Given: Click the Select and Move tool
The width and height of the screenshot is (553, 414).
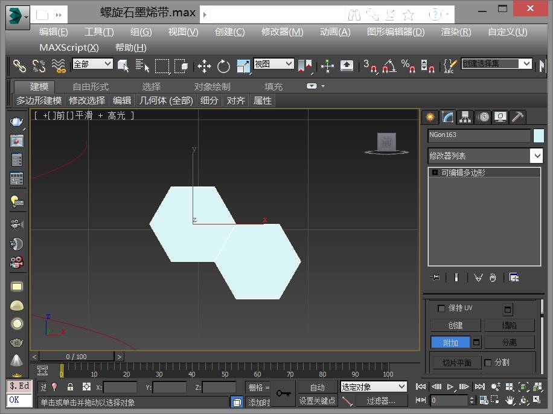Looking at the screenshot, I should (x=204, y=66).
